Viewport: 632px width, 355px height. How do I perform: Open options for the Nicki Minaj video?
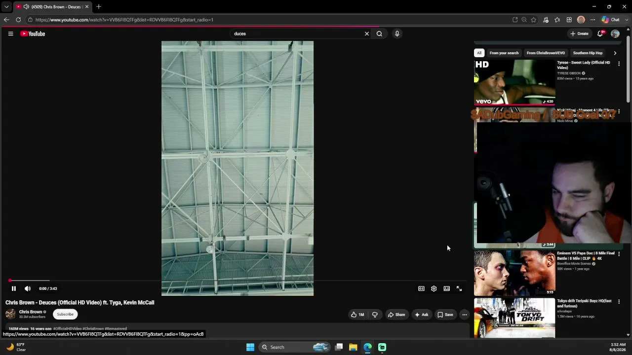(619, 111)
